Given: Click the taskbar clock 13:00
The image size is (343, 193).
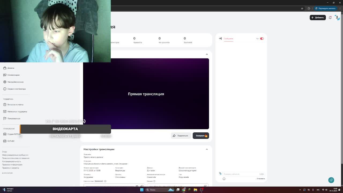Looking at the screenshot, I should (x=333, y=190).
